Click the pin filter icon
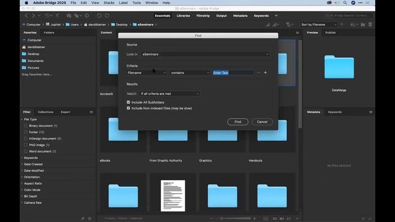The image size is (395, 222). [83, 219]
